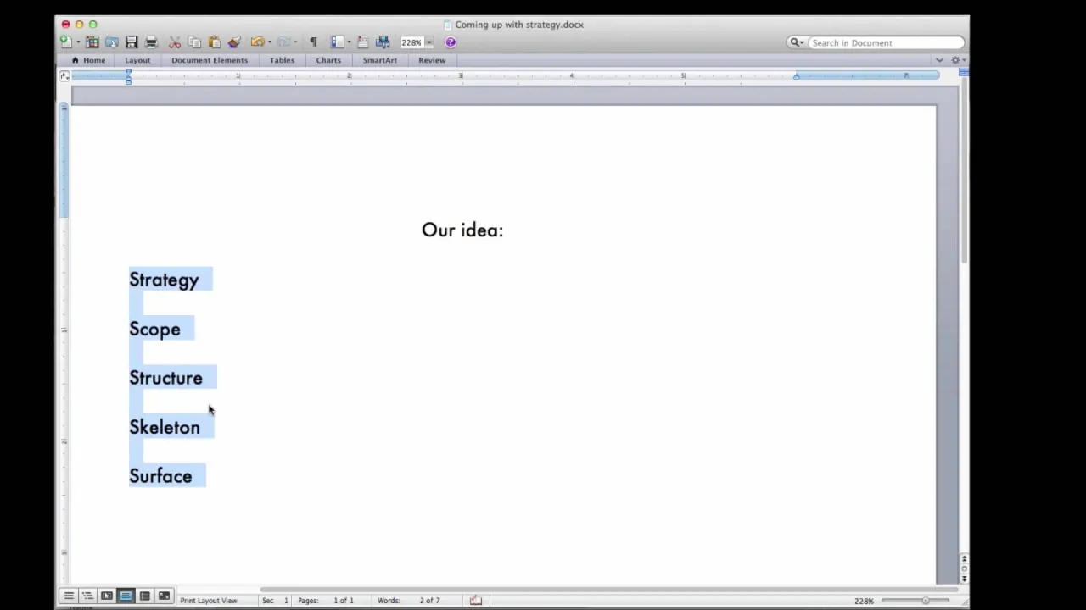Click the Copy icon
This screenshot has height=610, width=1086.
click(194, 42)
